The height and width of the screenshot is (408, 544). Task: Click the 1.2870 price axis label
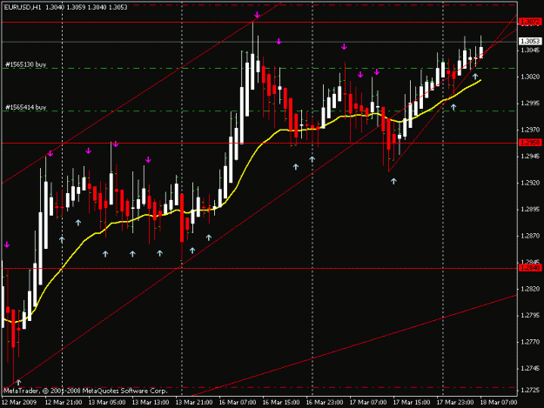[x=530, y=236]
